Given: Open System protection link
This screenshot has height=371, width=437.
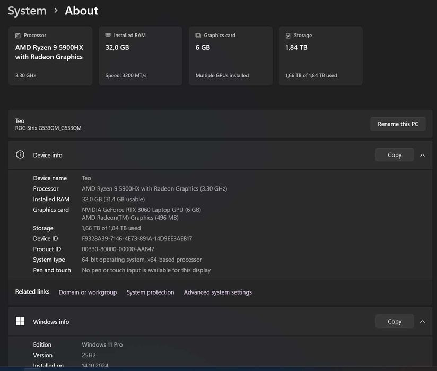Looking at the screenshot, I should tap(150, 292).
